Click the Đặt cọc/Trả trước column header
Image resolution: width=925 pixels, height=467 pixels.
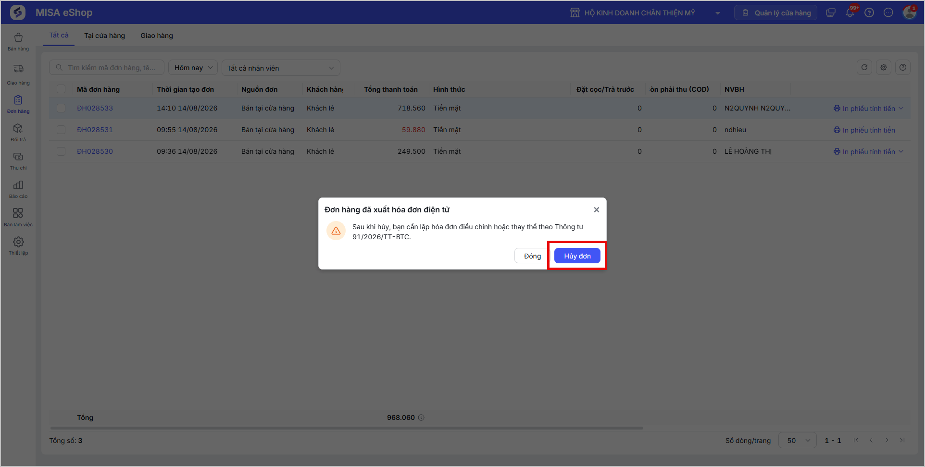(x=605, y=89)
